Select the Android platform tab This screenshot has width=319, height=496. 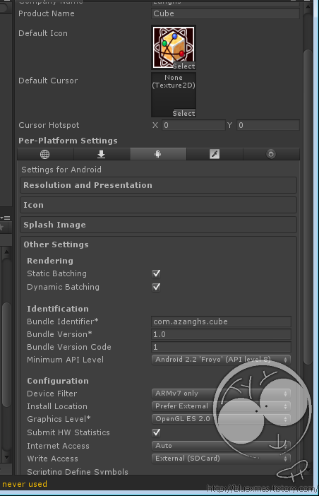click(x=158, y=154)
